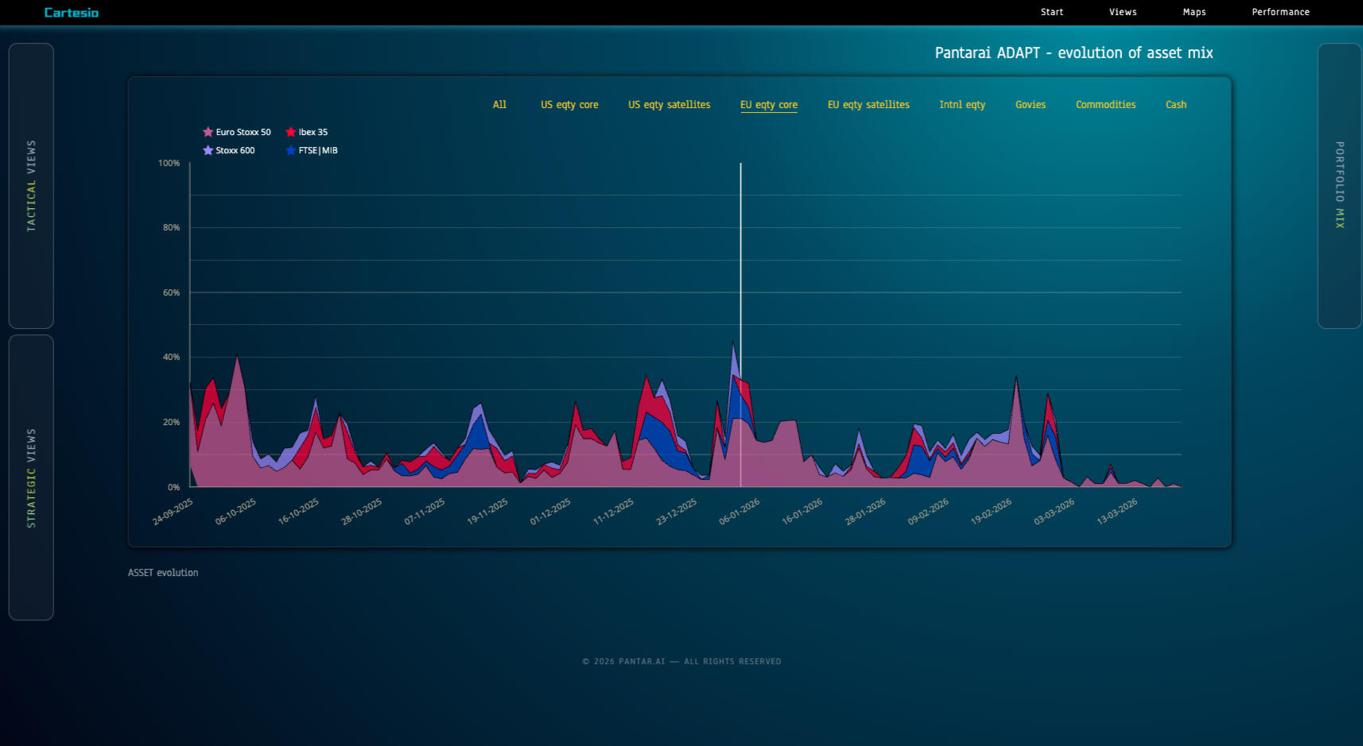
Task: Click the FTSE|MIB blue star icon
Action: pyautogui.click(x=290, y=151)
